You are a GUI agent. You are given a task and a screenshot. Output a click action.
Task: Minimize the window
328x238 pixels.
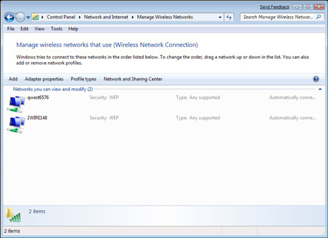pyautogui.click(x=297, y=7)
